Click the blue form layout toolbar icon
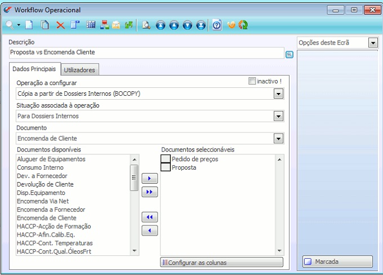The height and width of the screenshot is (275, 383). [75, 25]
